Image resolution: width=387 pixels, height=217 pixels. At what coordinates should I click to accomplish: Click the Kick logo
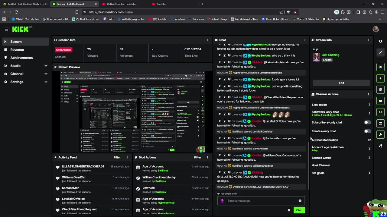click(x=22, y=29)
